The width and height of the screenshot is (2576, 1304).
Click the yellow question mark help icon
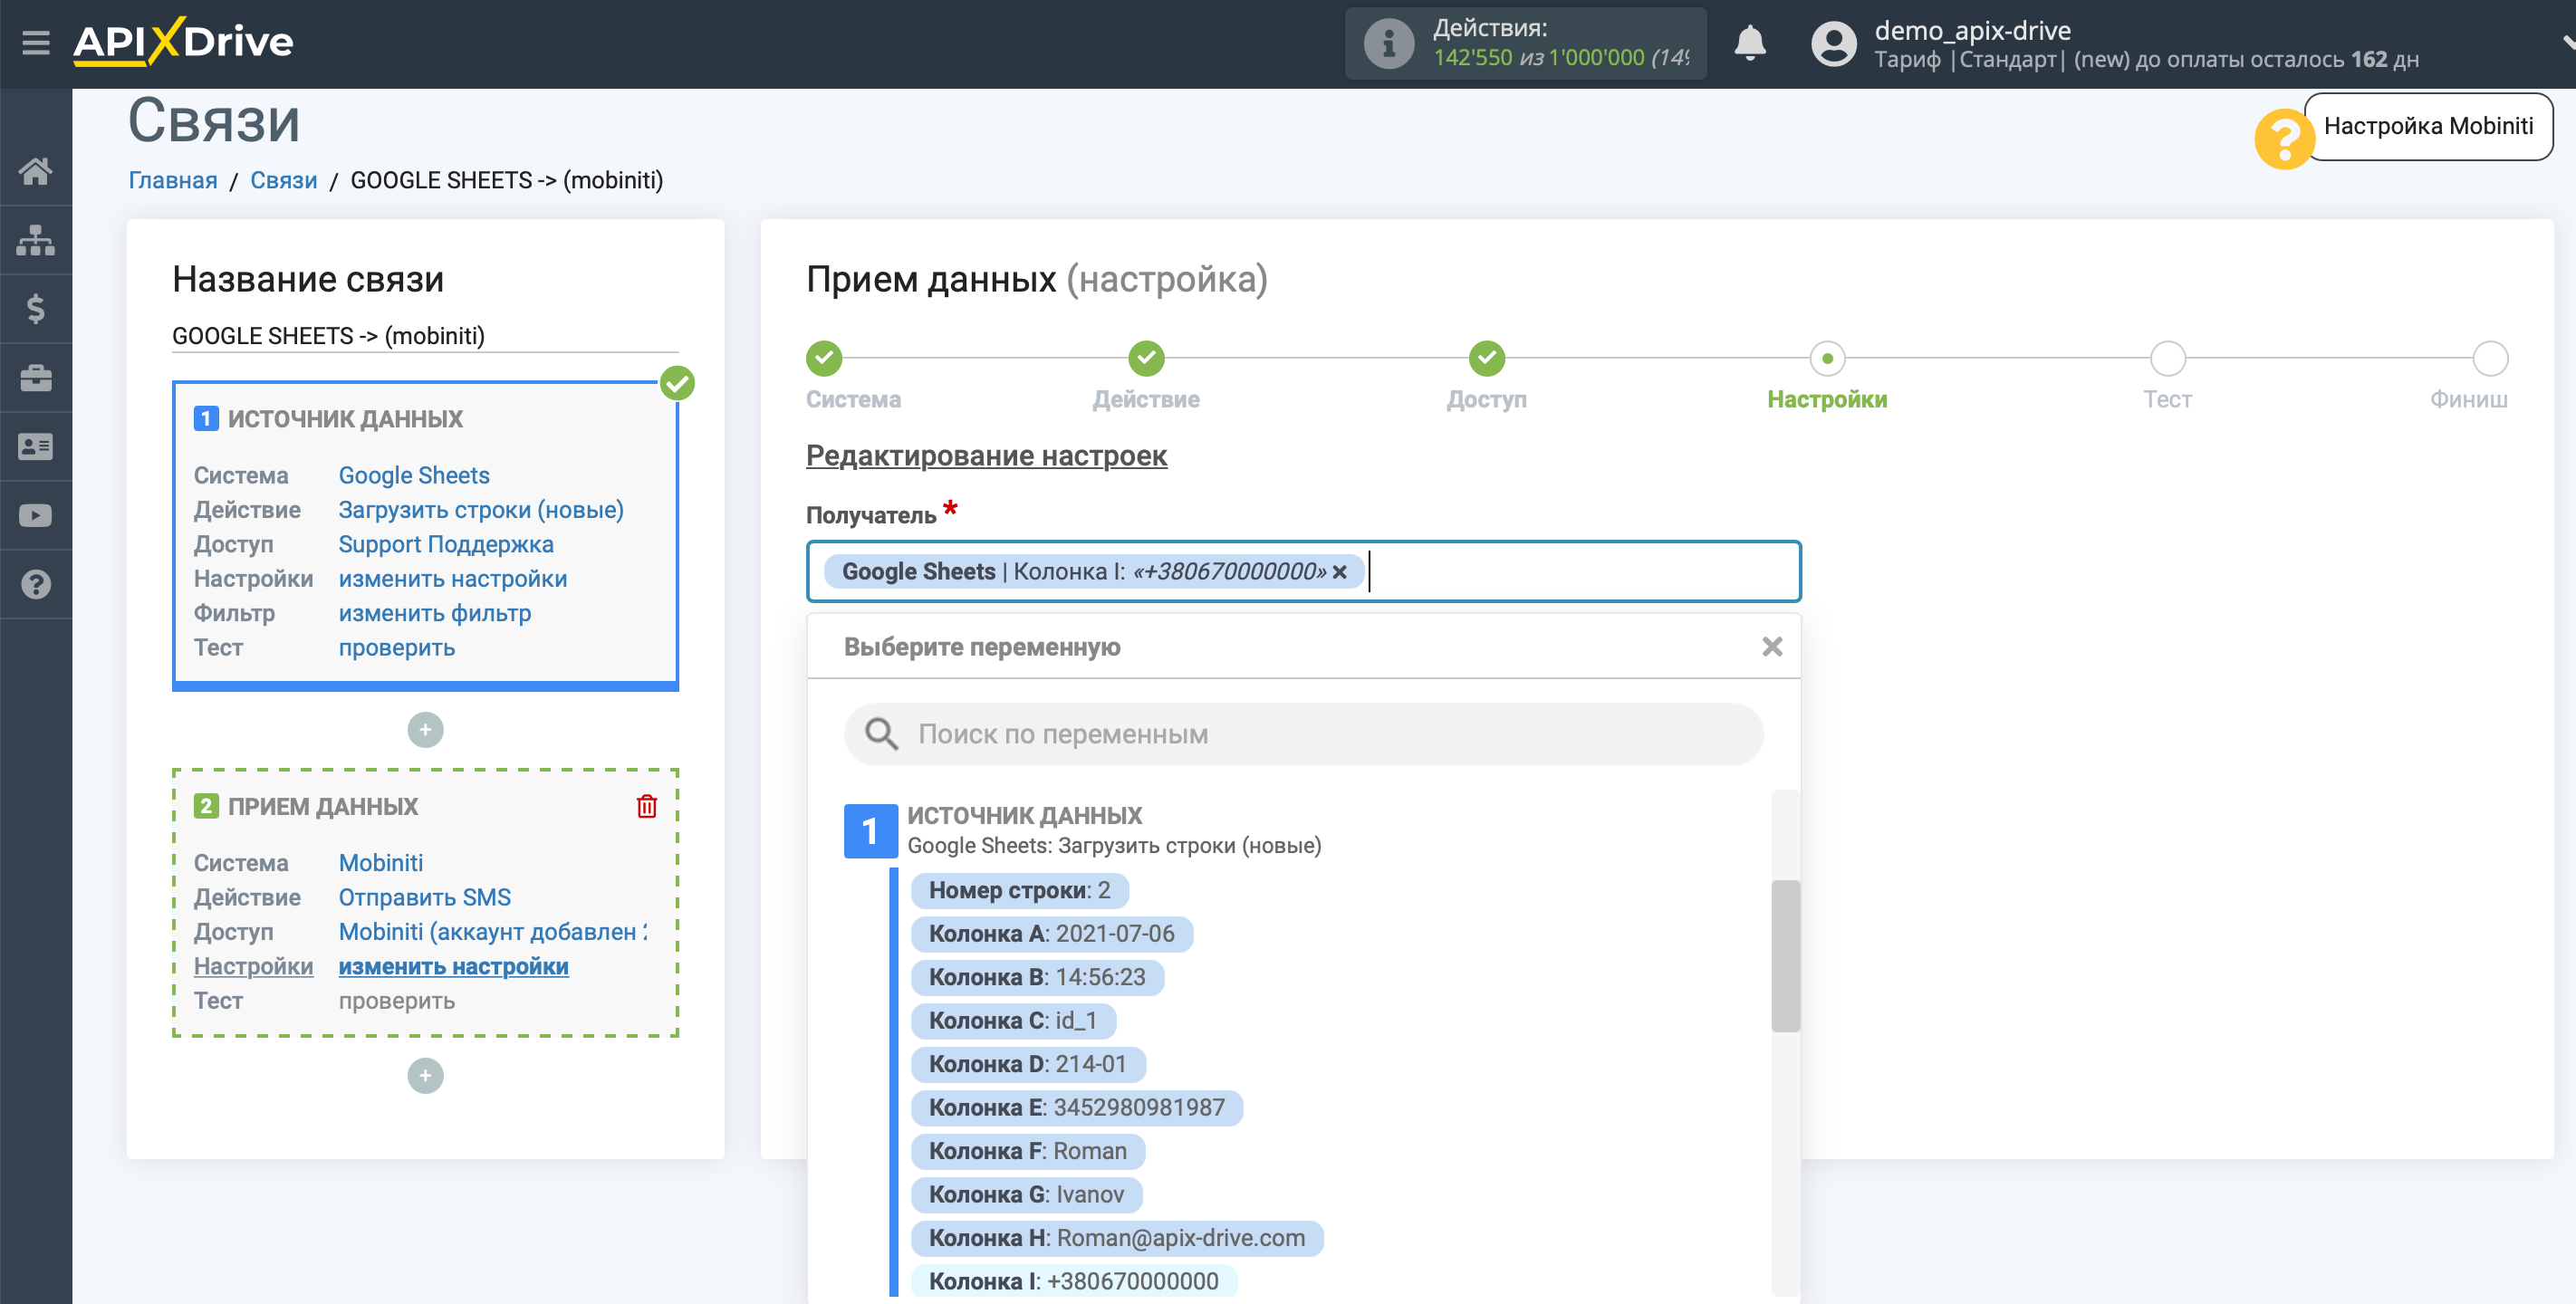2283,139
